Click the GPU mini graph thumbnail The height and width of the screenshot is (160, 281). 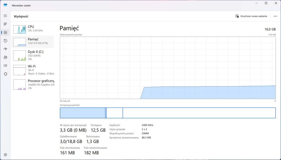pyautogui.click(x=20, y=84)
